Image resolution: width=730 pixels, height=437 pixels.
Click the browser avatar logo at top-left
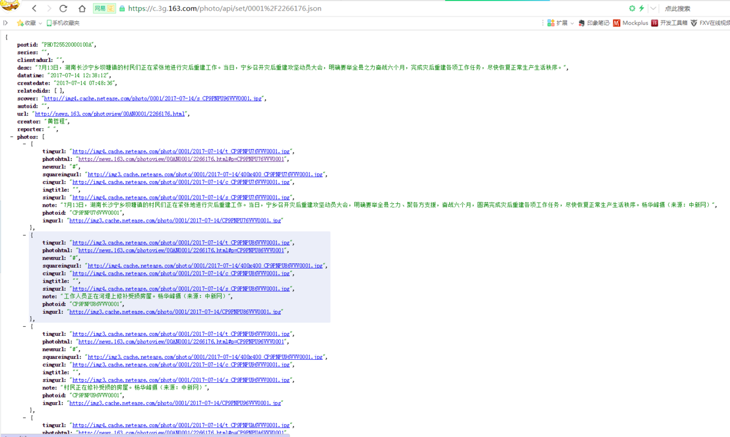10,5
